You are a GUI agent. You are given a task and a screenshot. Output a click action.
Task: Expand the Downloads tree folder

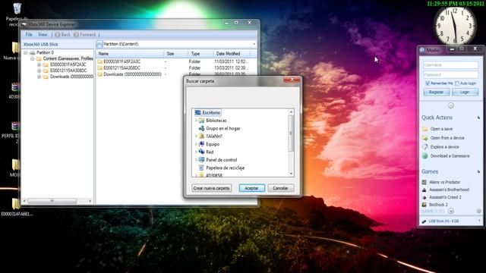(x=39, y=77)
